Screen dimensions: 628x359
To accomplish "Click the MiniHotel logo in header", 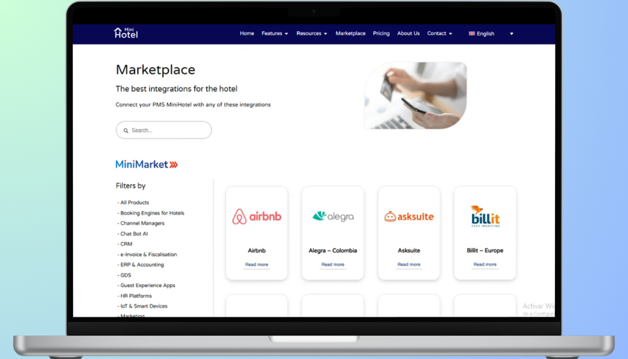I will pyautogui.click(x=126, y=34).
